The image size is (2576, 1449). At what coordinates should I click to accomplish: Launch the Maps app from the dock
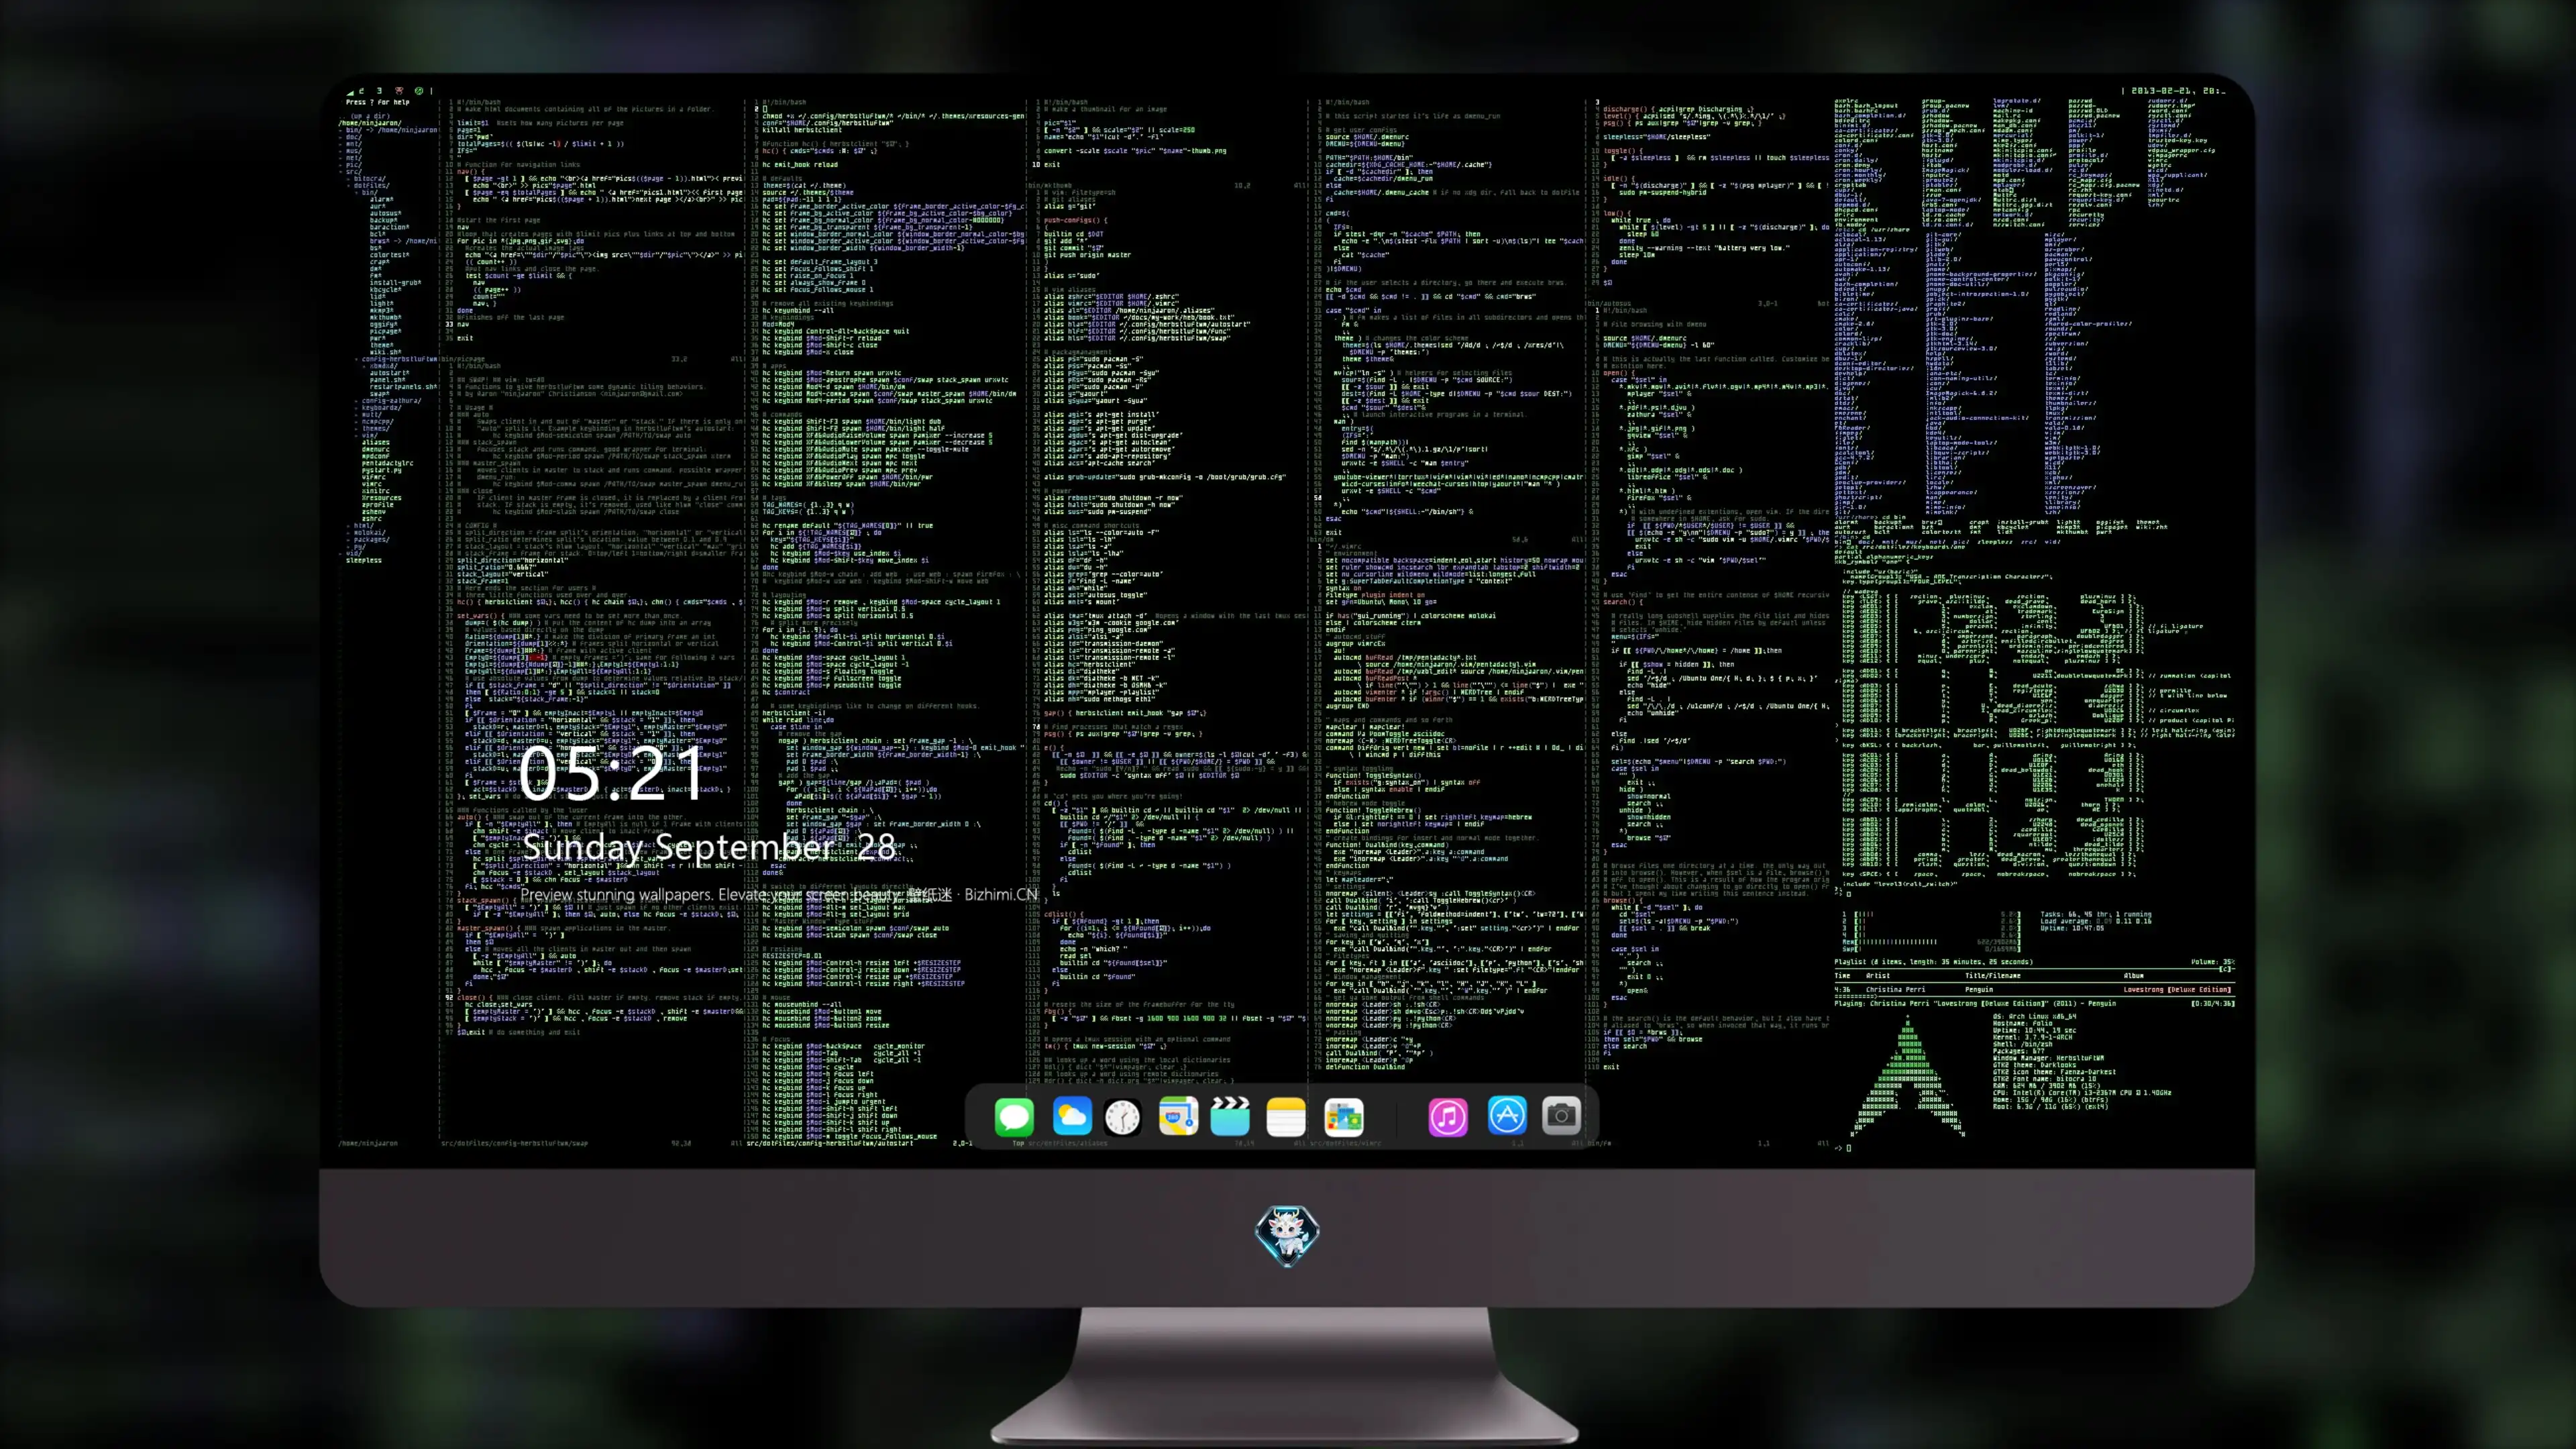pyautogui.click(x=1178, y=1116)
